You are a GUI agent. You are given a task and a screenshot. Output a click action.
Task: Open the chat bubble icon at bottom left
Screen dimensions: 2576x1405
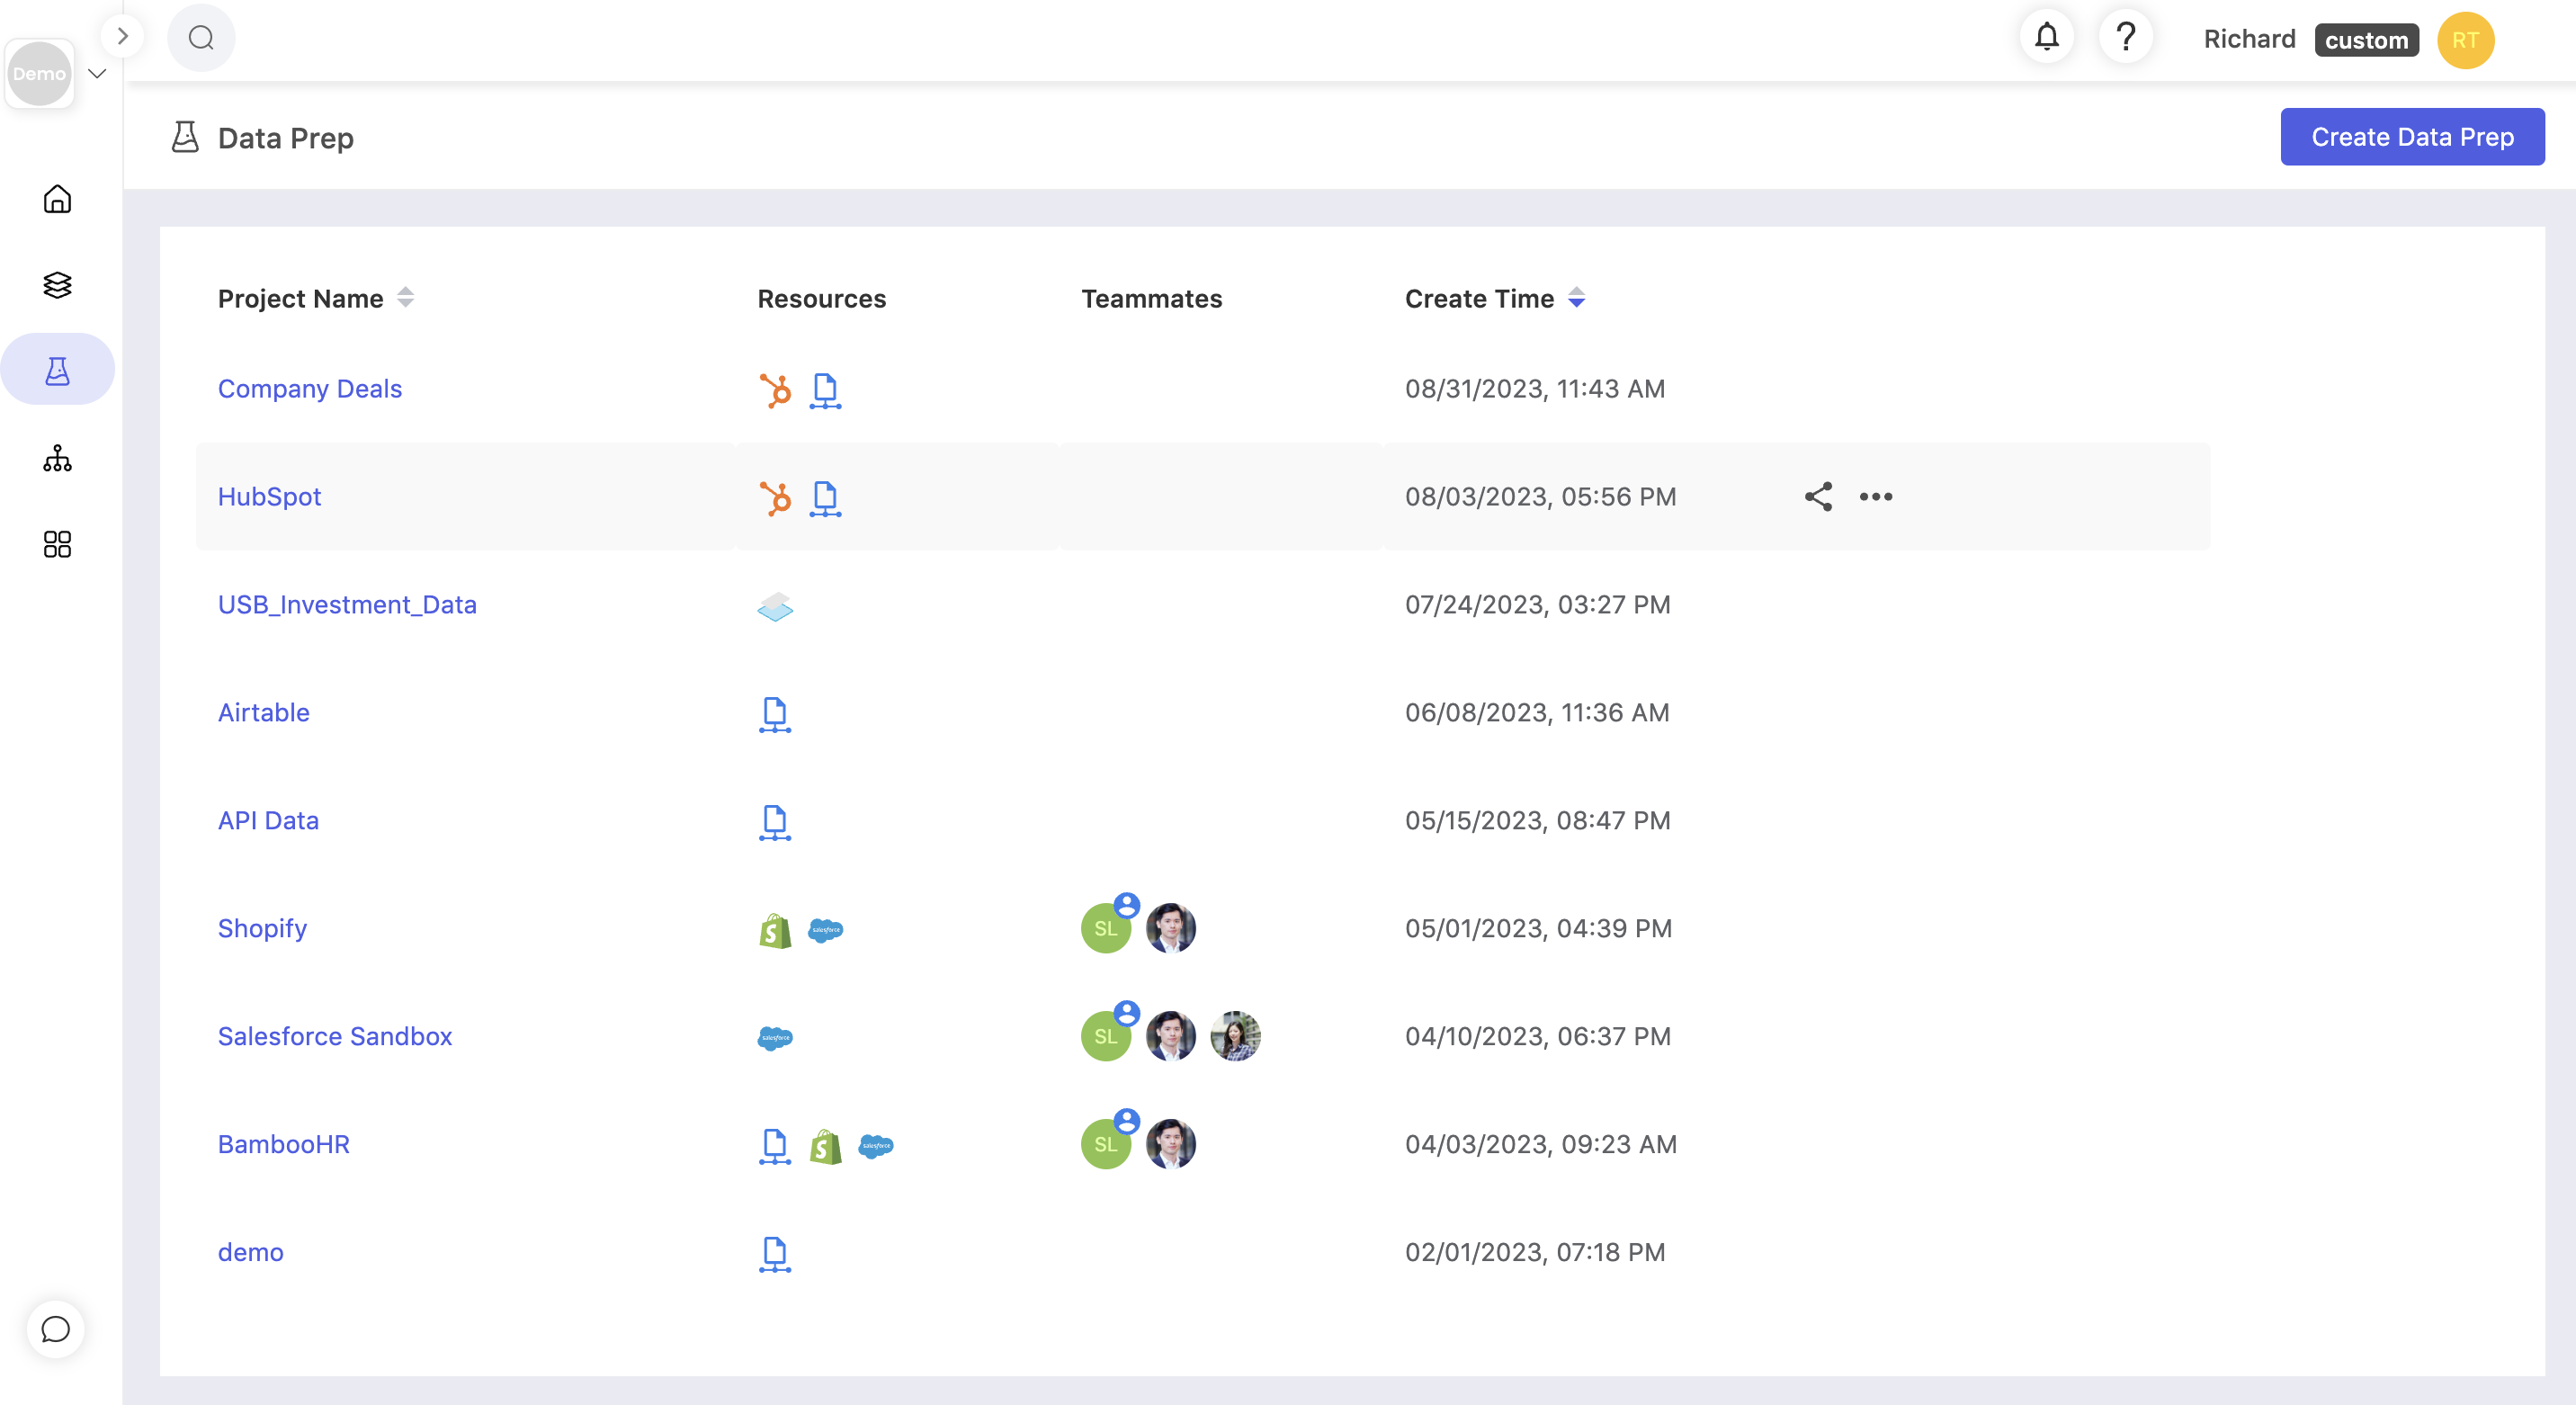55,1329
